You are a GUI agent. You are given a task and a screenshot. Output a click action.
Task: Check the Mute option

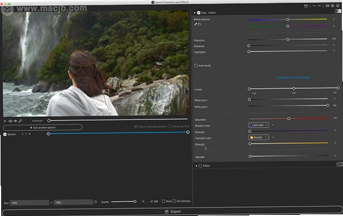coord(163,201)
